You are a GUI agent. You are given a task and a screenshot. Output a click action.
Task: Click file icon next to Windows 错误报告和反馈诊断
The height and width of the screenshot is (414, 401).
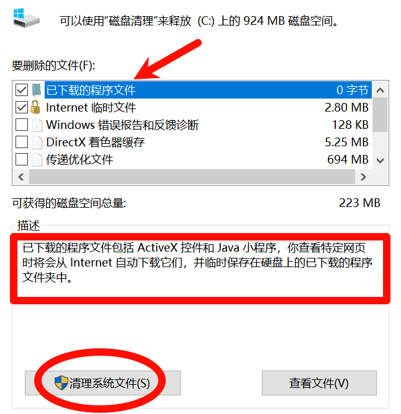[x=37, y=125]
